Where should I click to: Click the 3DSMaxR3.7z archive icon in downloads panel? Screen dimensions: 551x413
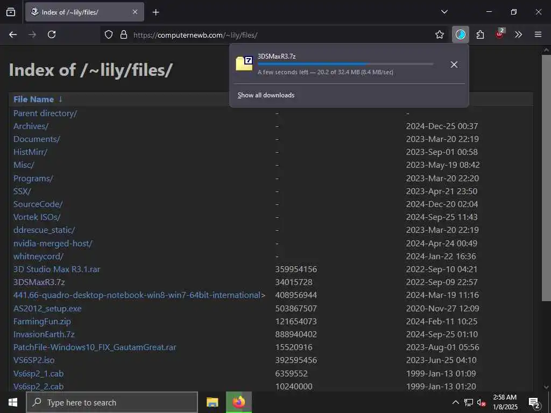point(244,63)
